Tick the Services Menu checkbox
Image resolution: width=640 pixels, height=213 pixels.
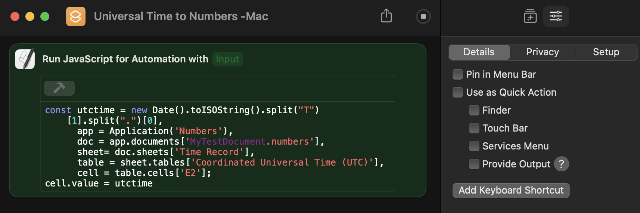(x=474, y=146)
